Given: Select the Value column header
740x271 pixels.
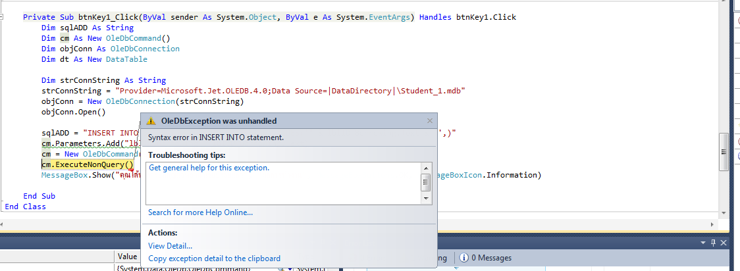Looking at the screenshot, I should point(127,257).
